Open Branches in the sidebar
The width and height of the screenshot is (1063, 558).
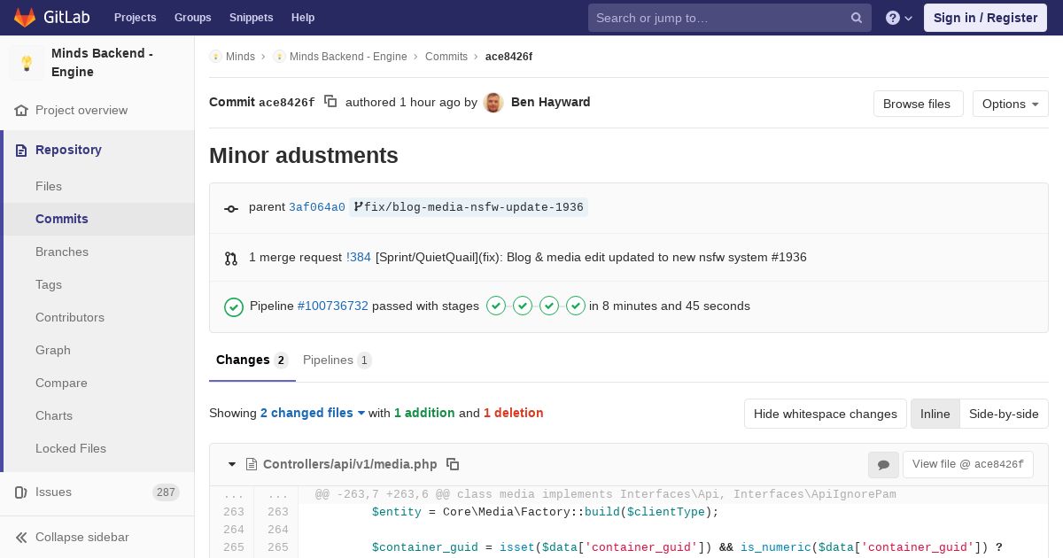(x=62, y=252)
